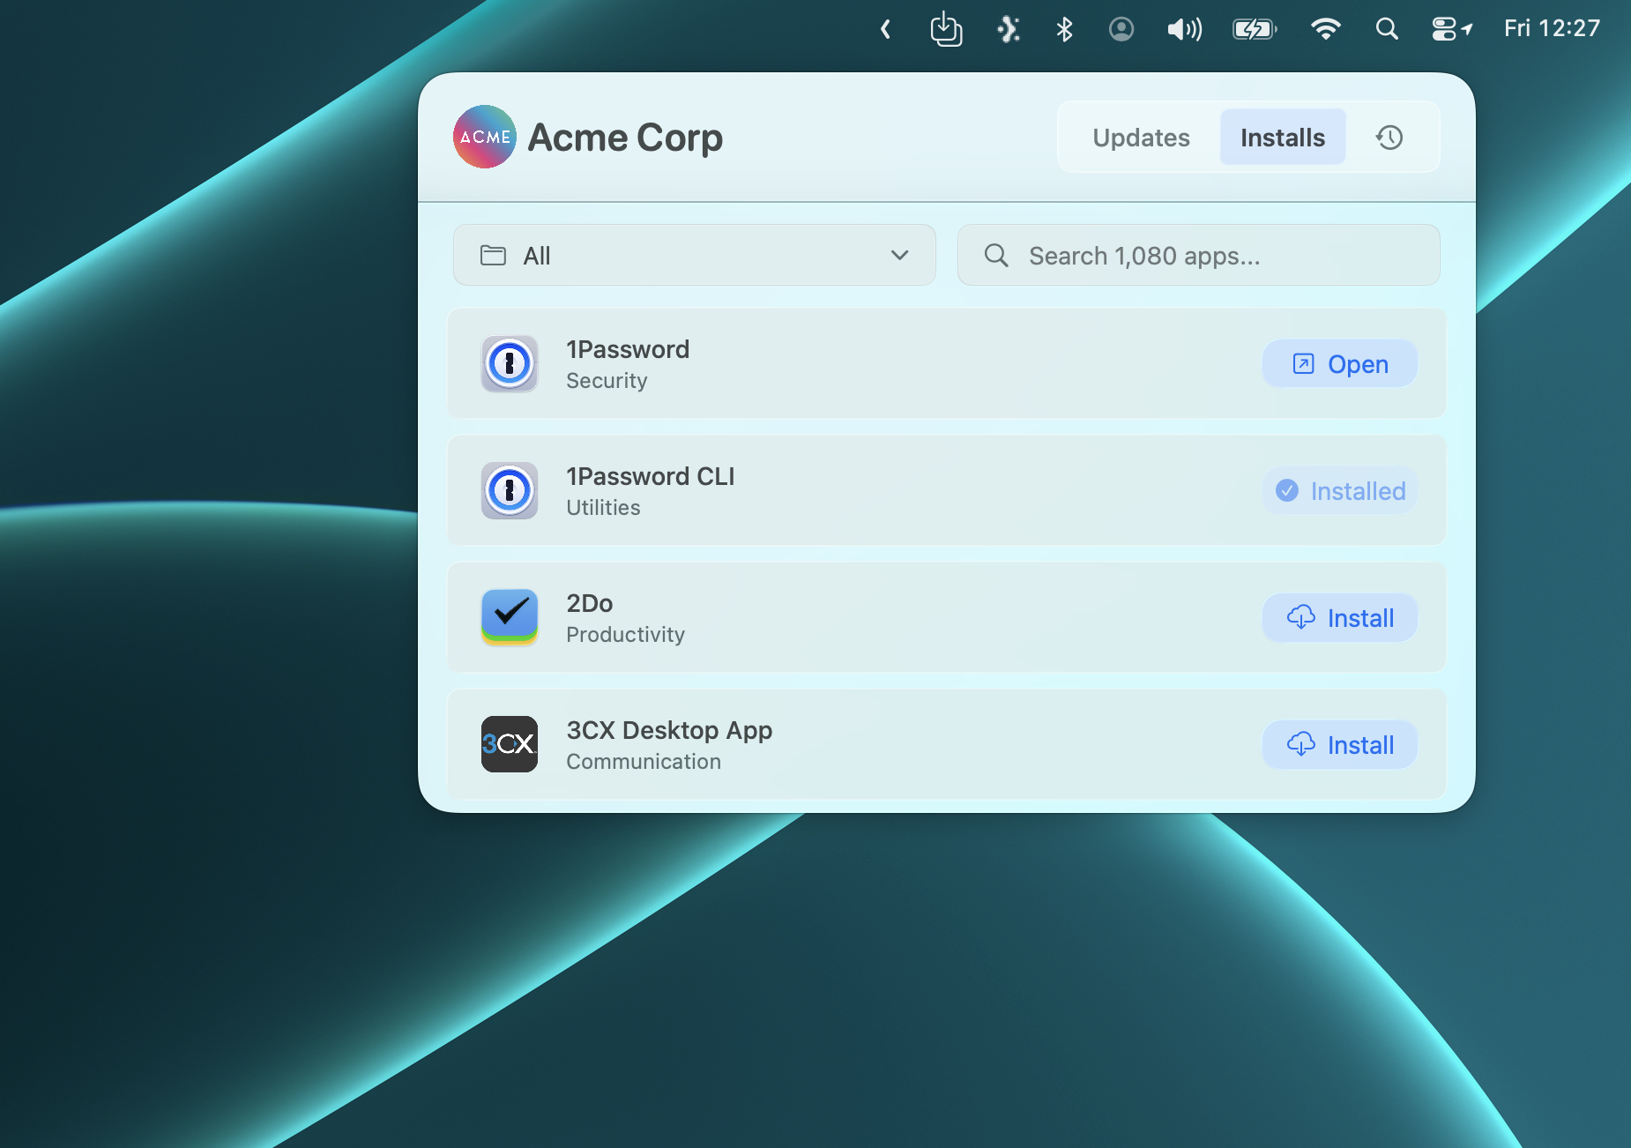The width and height of the screenshot is (1631, 1148).
Task: Click the magnifier icon in the app search field
Action: click(996, 256)
